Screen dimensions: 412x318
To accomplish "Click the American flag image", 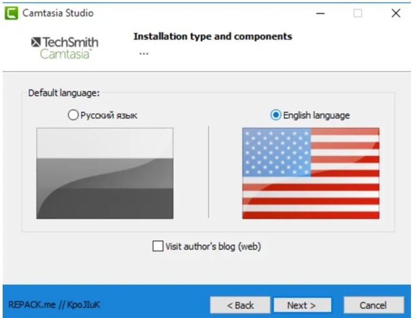I will 311,173.
